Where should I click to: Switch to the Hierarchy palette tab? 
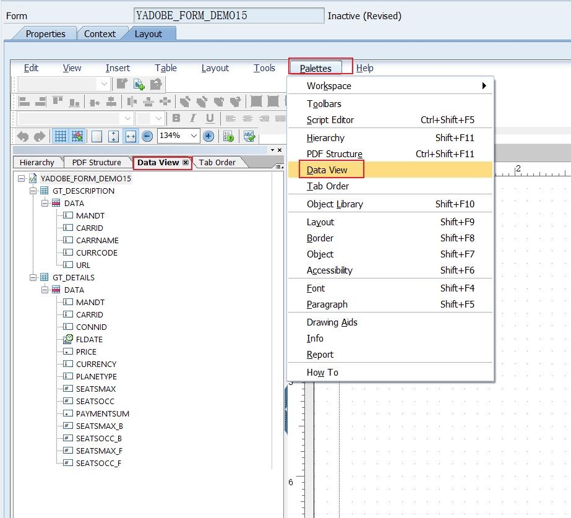(37, 163)
